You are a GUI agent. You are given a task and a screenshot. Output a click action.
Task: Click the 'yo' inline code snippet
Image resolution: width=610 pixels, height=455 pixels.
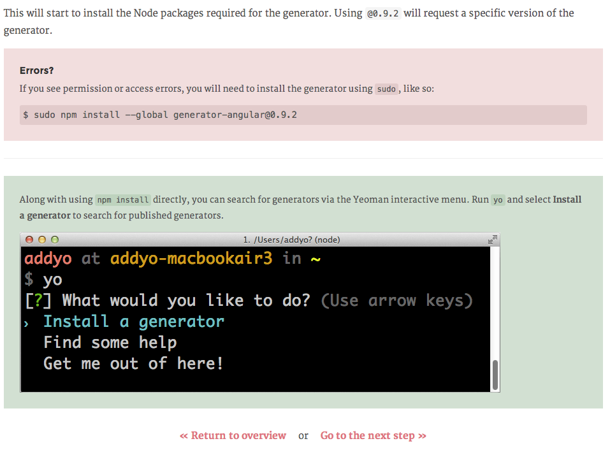click(498, 200)
